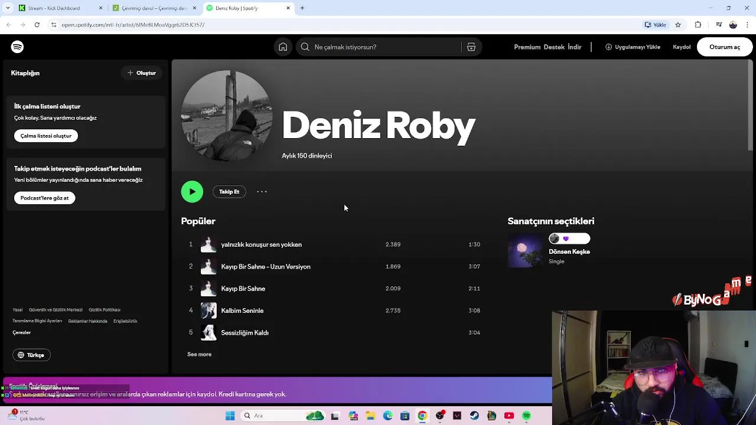Open Destek link in top bar
The width and height of the screenshot is (756, 425).
554,47
